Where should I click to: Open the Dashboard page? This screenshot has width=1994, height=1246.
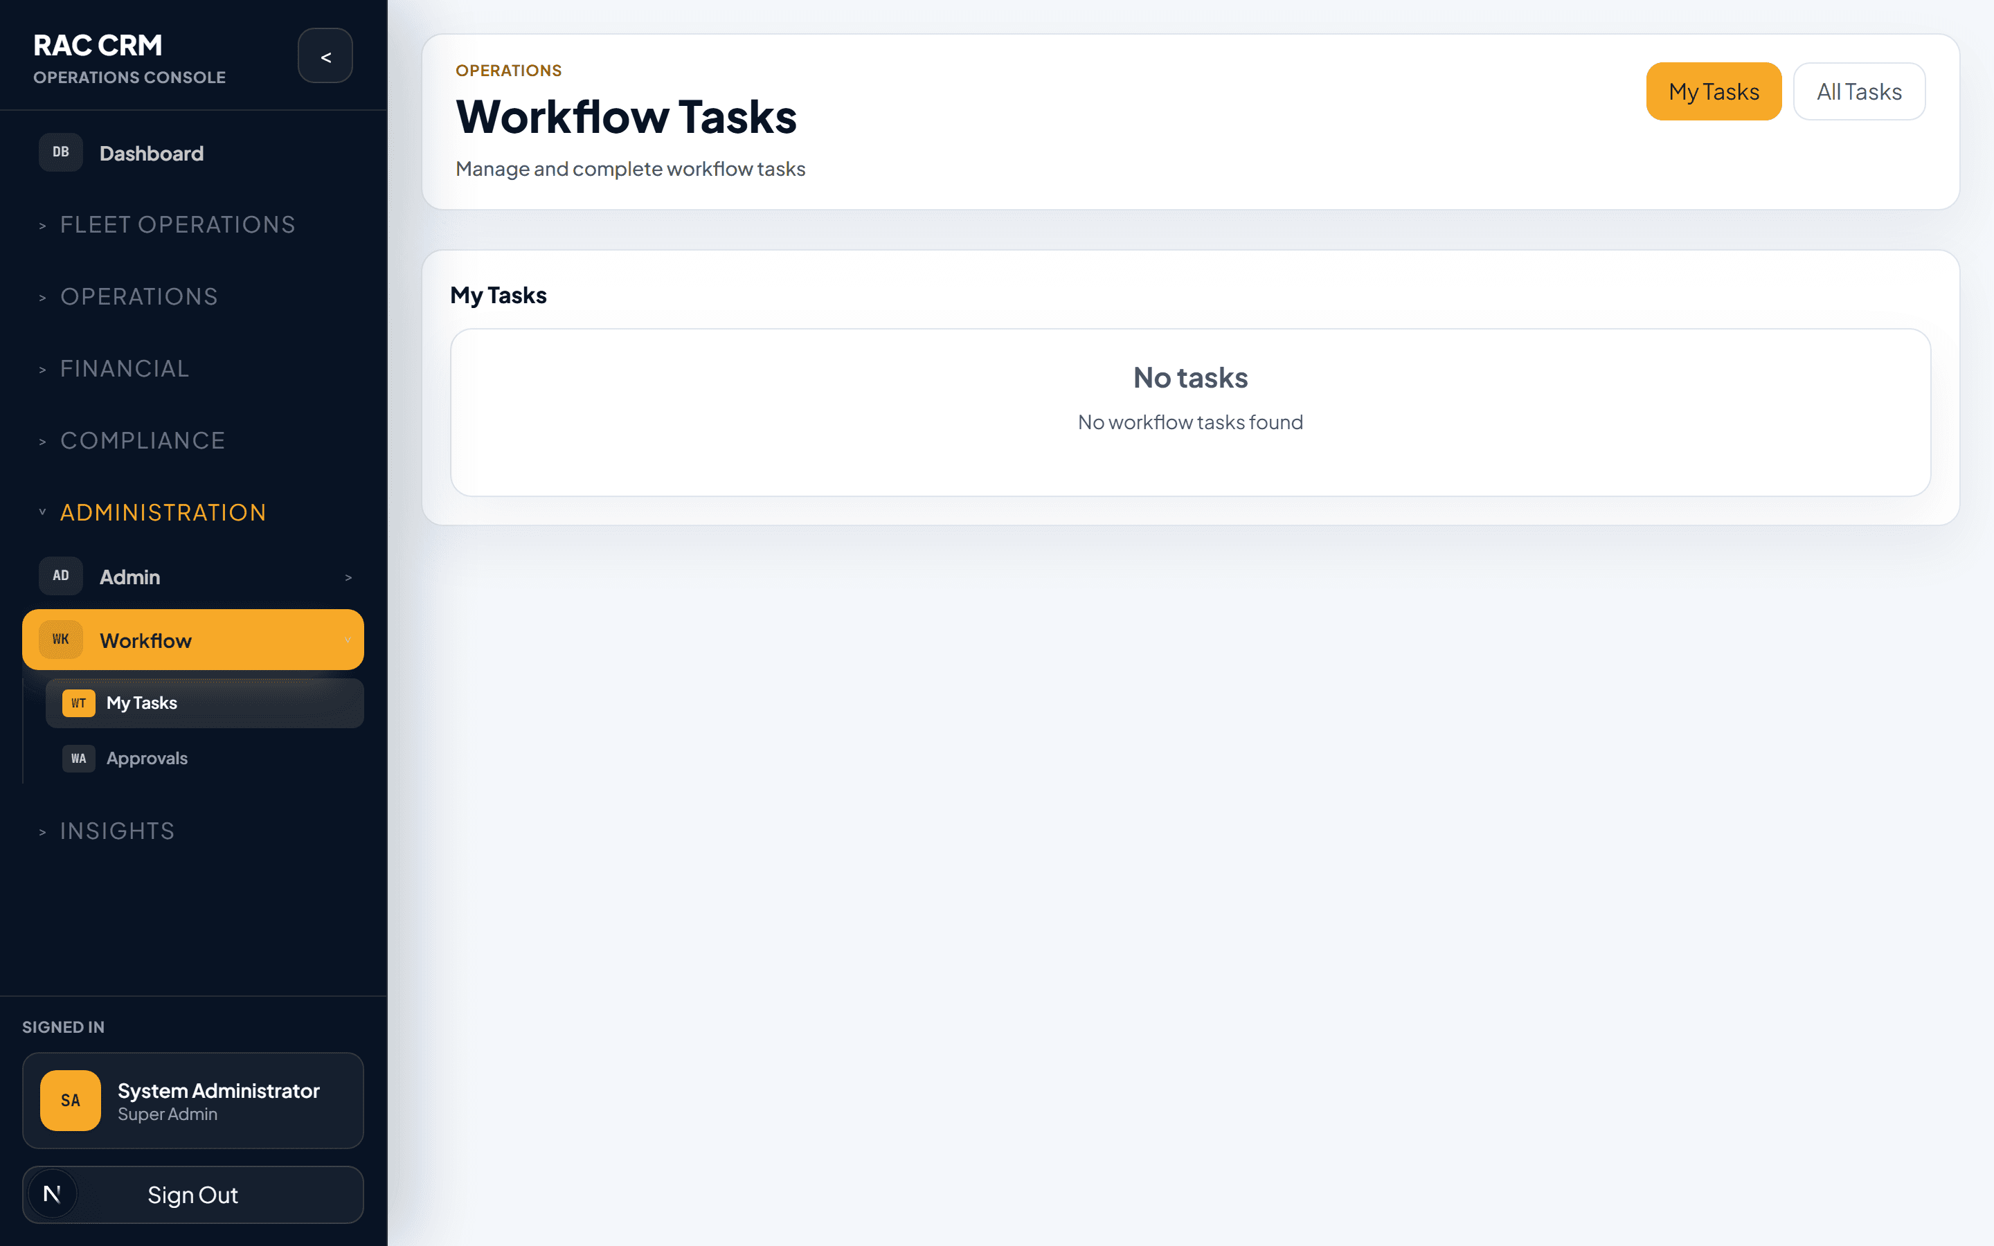pos(192,152)
